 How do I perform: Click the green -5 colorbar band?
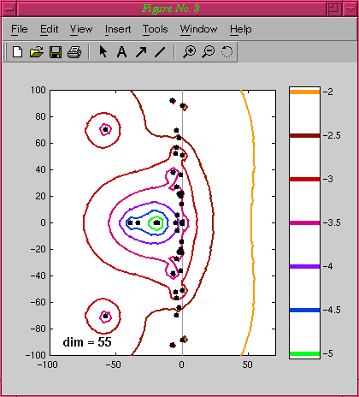304,354
